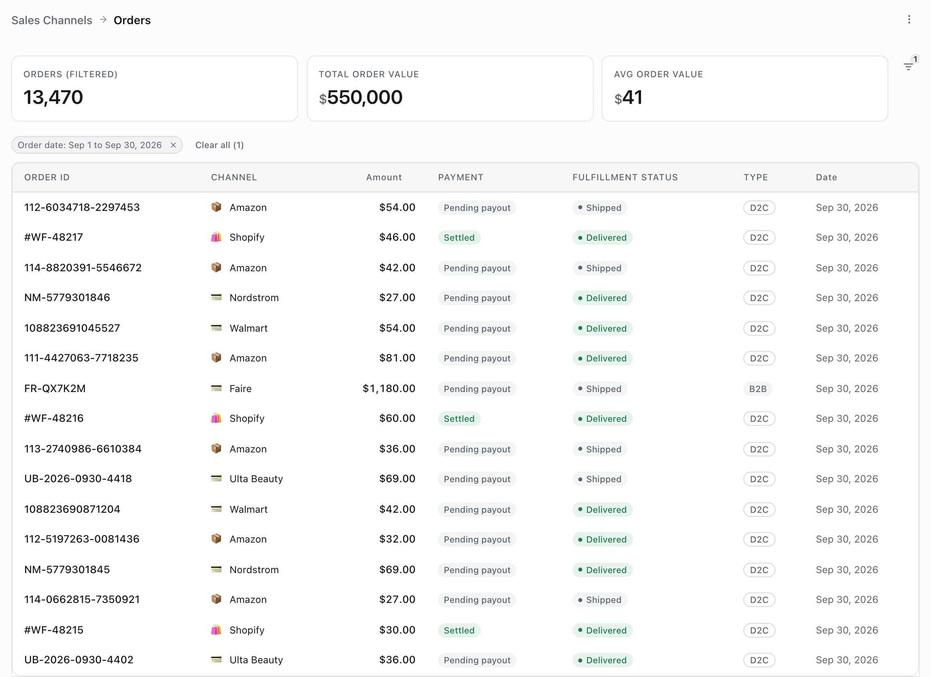Go back to Sales Channels breadcrumb
This screenshot has width=931, height=677.
(x=52, y=20)
